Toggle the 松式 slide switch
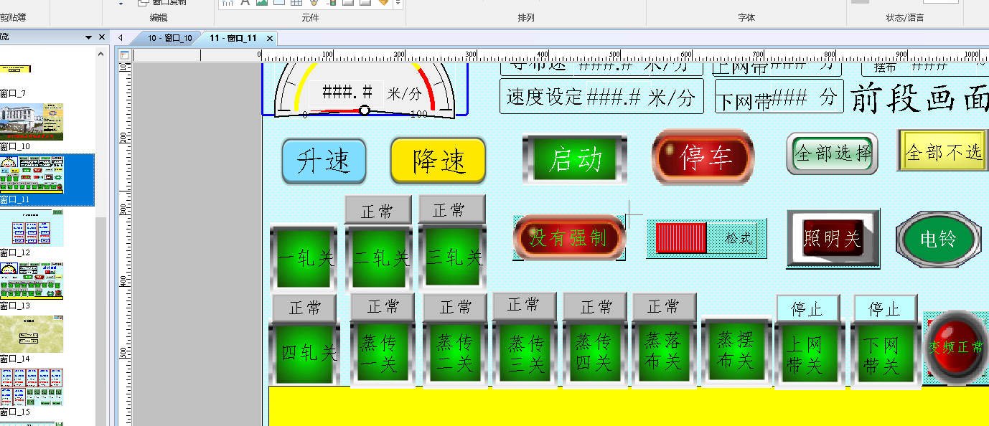The width and height of the screenshot is (989, 426). point(706,239)
